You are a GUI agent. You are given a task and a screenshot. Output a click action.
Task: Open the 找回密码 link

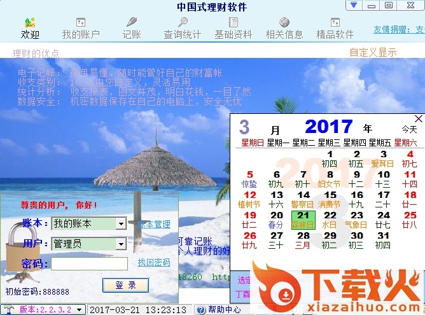pos(154,262)
